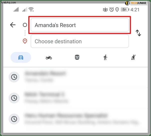Edit the Amanda's Resort starting point field
The height and width of the screenshot is (136, 151).
(80, 25)
